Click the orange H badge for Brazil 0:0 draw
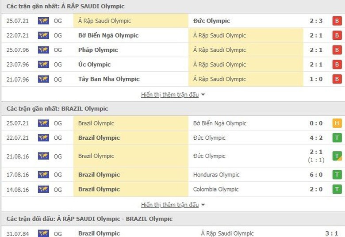Viewport: 345px width, 237px height. pos(337,123)
